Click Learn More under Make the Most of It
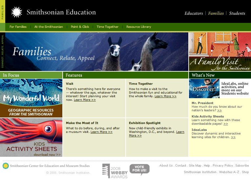 (101, 132)
